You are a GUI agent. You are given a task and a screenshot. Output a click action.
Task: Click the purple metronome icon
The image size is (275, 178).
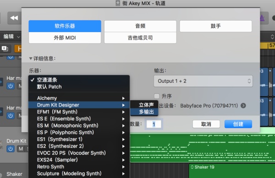pos(262,18)
